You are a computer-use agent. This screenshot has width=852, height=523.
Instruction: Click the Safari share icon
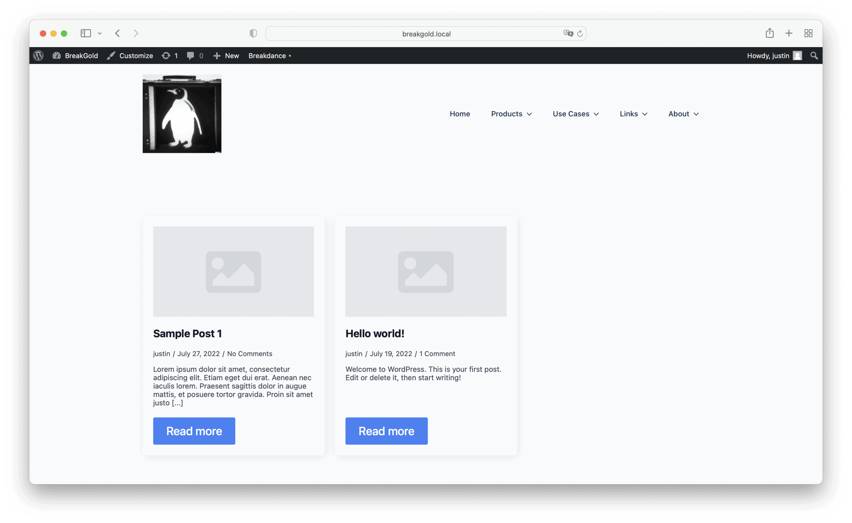(x=769, y=33)
